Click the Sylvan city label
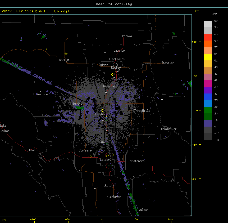Image resolution: width=228 pixels, height=223 pixels. tap(103, 65)
